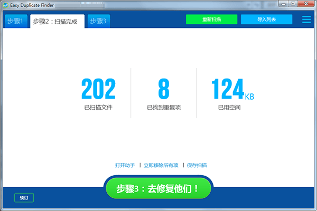Viewport: 317px width, 211px height.
Task: Click the 202 scanned files number
Action: pyautogui.click(x=98, y=89)
